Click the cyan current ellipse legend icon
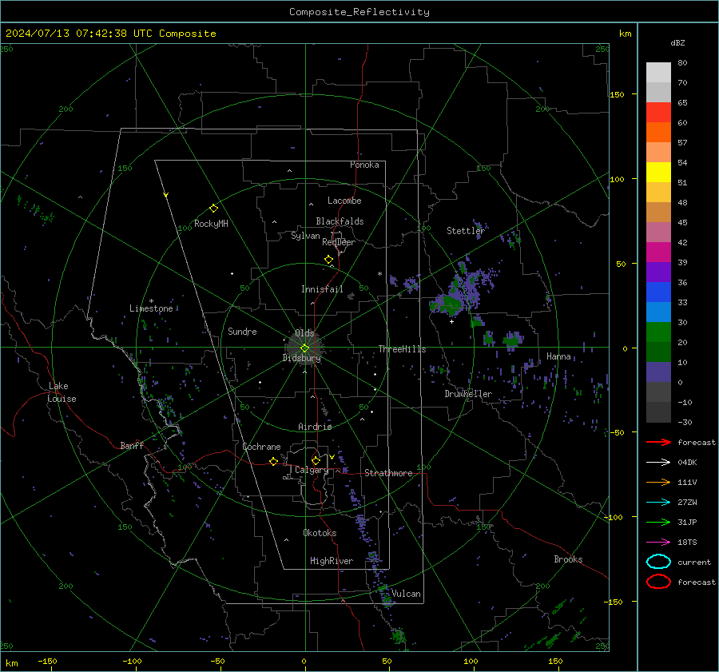 coord(658,562)
